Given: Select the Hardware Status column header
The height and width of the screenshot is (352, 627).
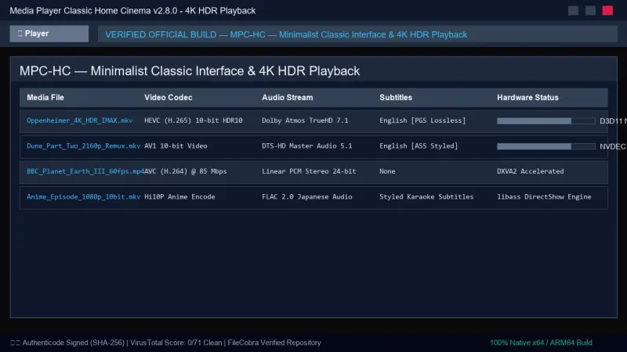Looking at the screenshot, I should coord(527,97).
